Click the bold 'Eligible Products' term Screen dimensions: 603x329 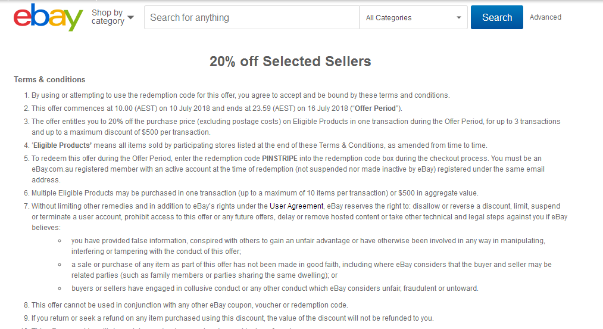coord(62,145)
